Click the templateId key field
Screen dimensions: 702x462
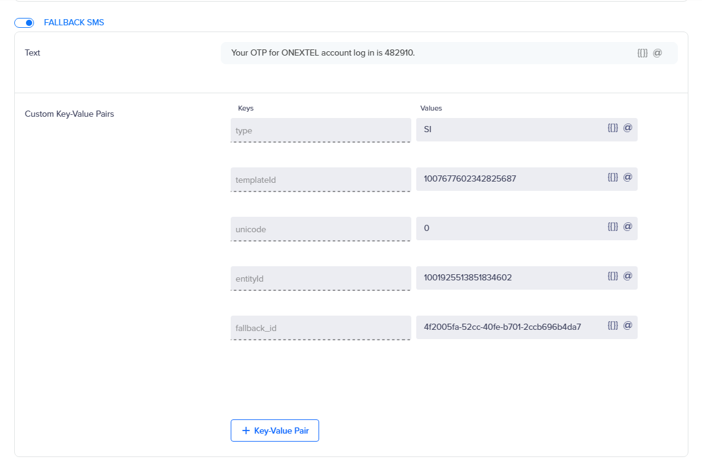[x=320, y=180]
